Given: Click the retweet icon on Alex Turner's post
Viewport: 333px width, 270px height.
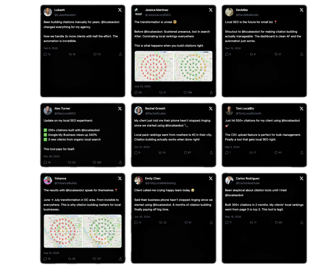Looking at the screenshot, I should [70, 162].
